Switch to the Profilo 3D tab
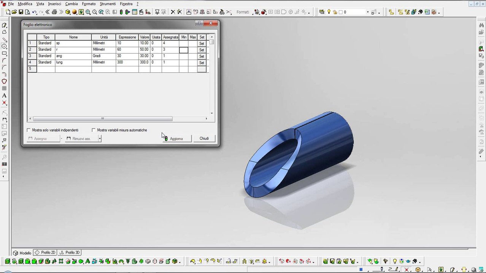Image resolution: width=486 pixels, height=273 pixels. click(70, 253)
